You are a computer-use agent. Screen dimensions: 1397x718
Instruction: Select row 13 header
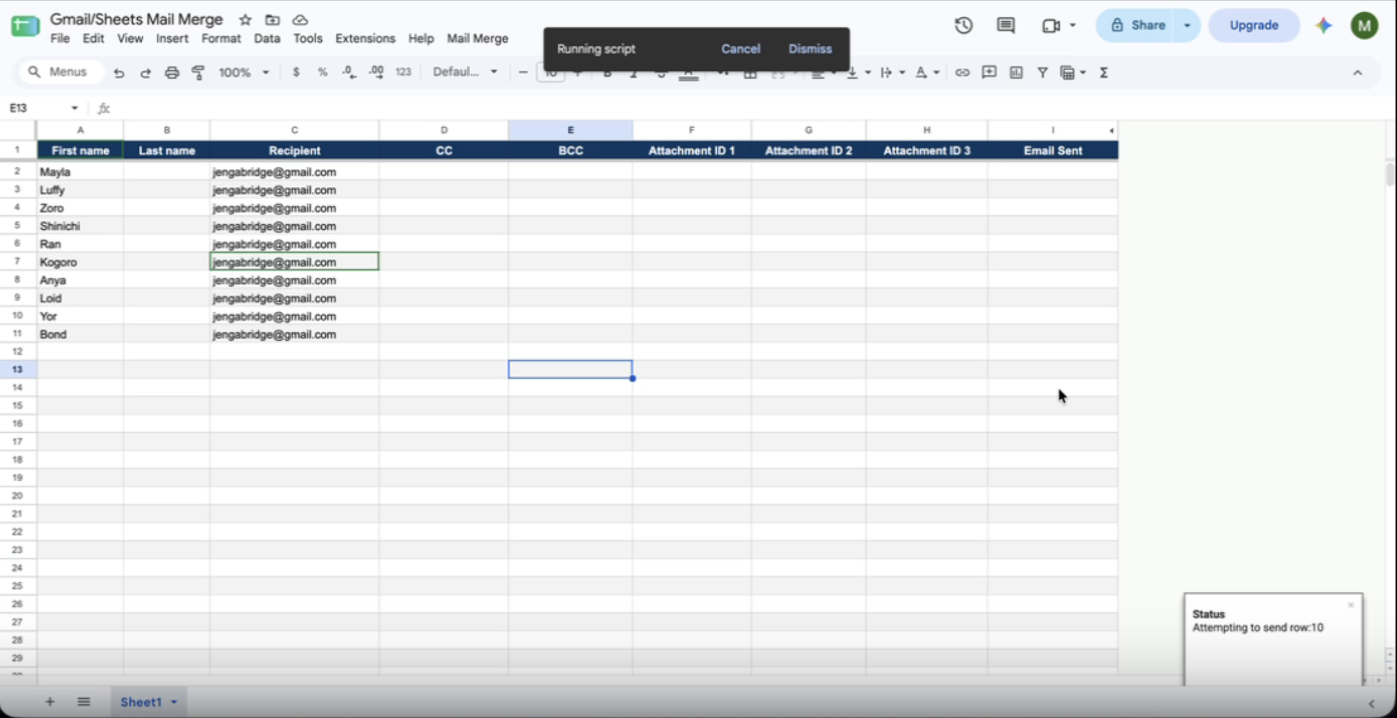pyautogui.click(x=17, y=369)
